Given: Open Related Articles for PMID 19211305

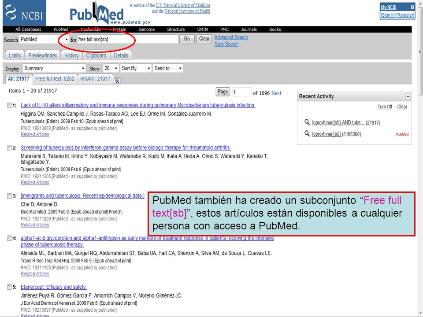Looking at the screenshot, I should (35, 182).
